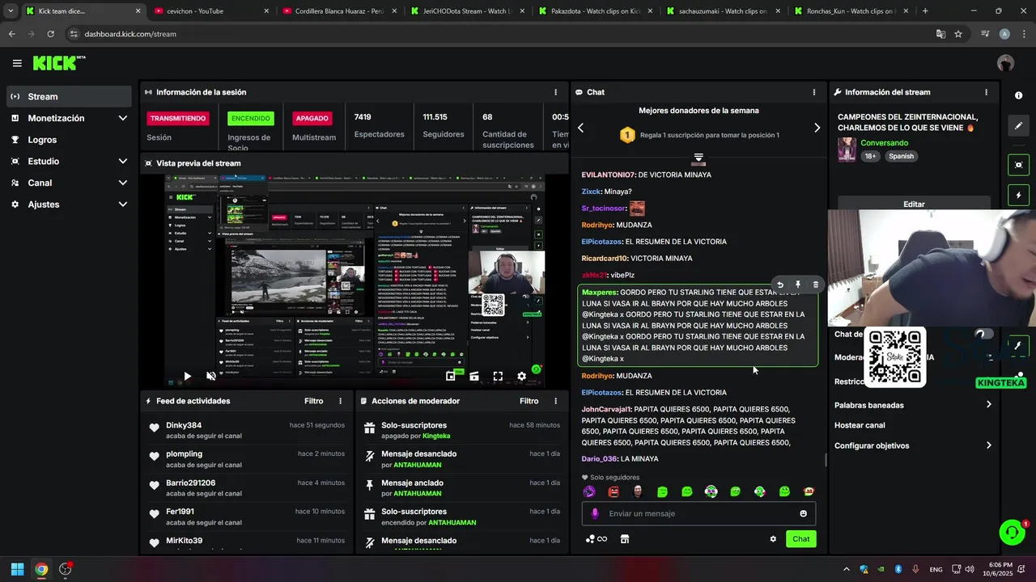Unmute the stream preview audio

point(211,376)
